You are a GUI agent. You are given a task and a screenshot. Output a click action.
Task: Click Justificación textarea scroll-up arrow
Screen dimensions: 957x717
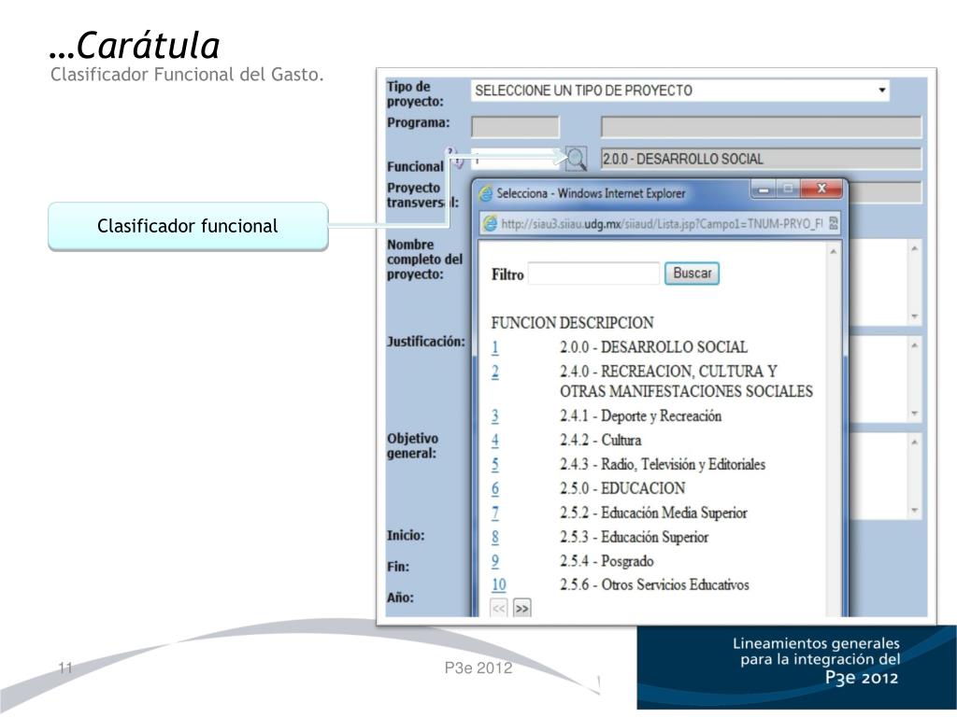point(914,345)
